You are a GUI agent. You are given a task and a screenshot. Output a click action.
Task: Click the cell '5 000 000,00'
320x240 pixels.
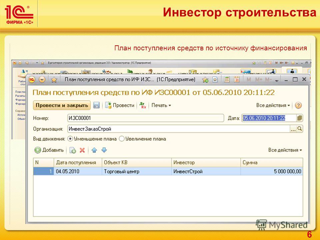coord(272,171)
